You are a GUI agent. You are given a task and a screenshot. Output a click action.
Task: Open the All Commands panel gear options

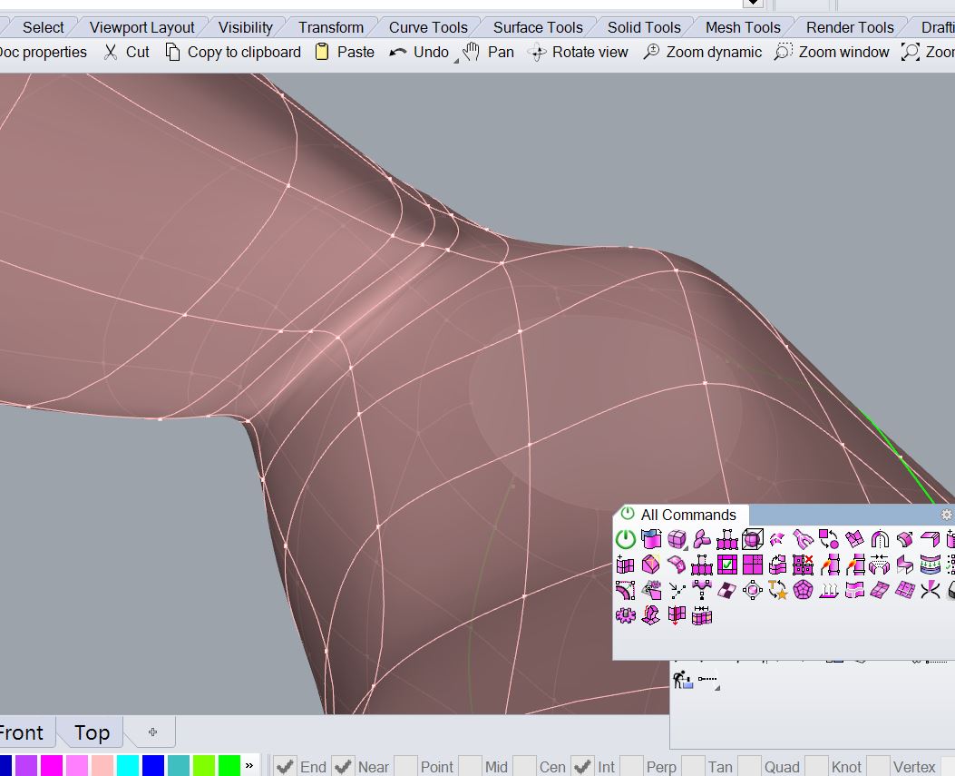tap(947, 515)
